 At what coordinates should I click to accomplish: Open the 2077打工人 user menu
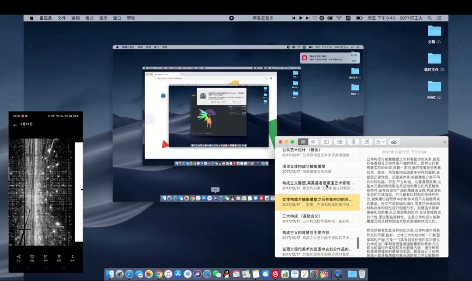411,18
